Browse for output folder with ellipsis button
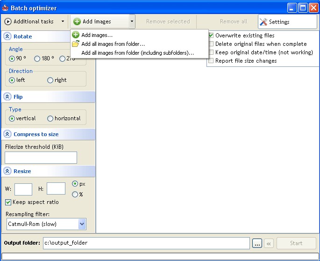 point(257,243)
